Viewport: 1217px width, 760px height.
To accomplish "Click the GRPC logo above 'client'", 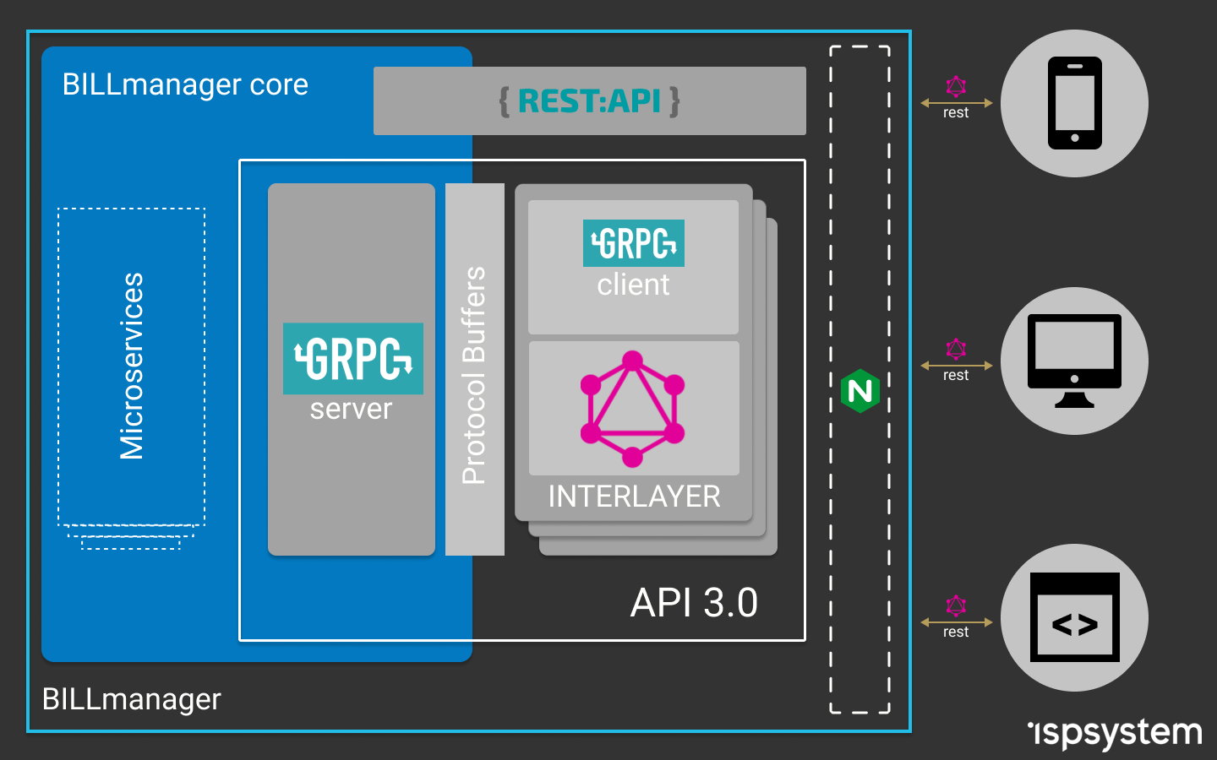I will coord(634,243).
